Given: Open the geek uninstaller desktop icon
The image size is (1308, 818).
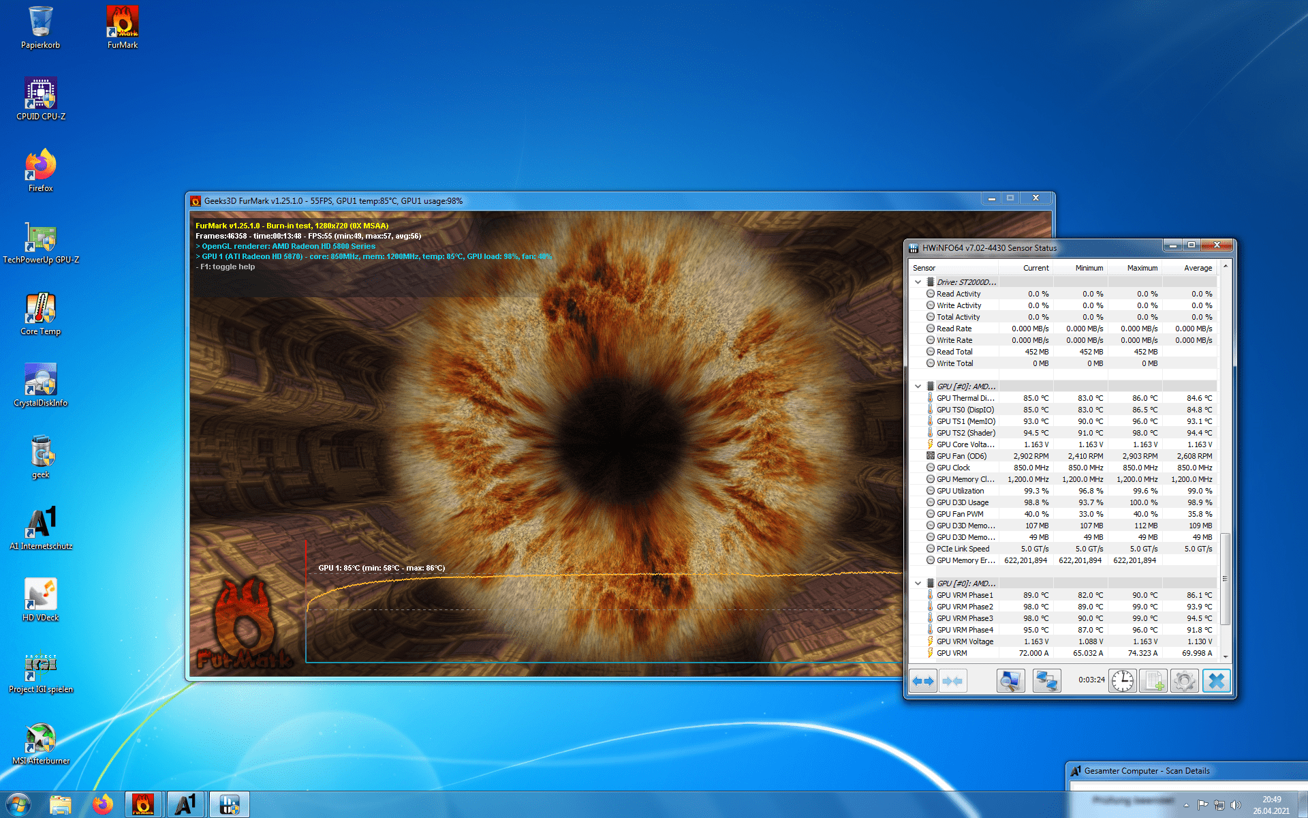Looking at the screenshot, I should click(41, 457).
